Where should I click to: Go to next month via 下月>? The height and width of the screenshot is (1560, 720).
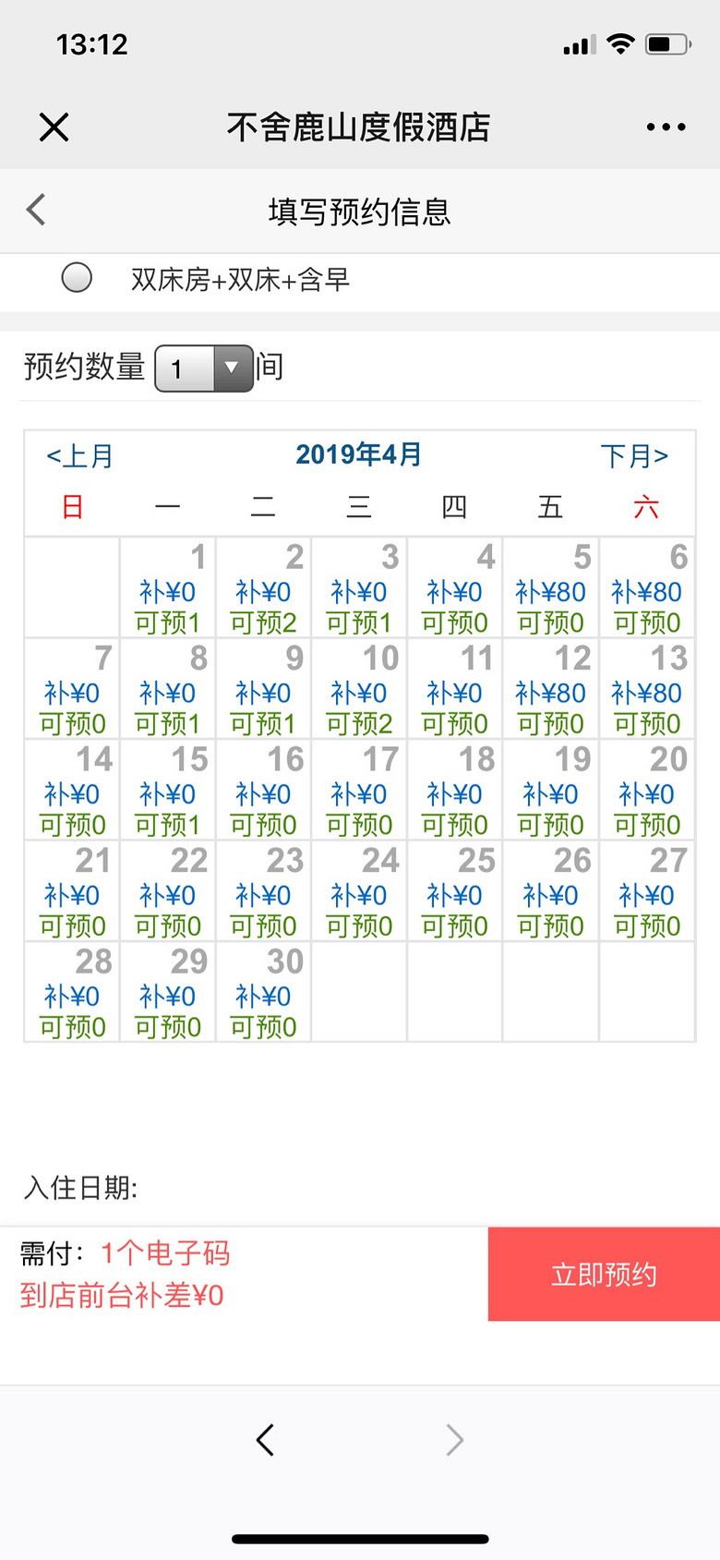pos(634,455)
